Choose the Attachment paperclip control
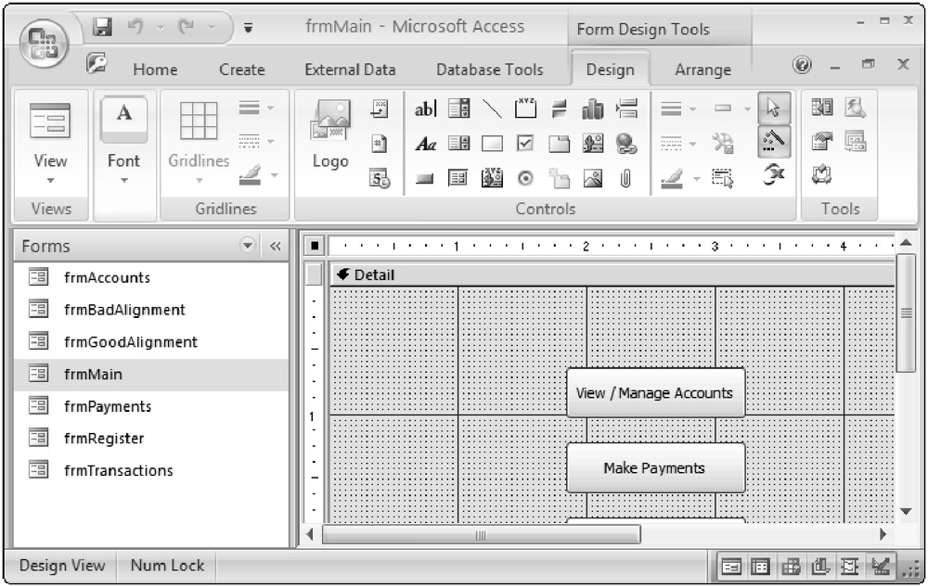This screenshot has width=928, height=587. point(626,177)
